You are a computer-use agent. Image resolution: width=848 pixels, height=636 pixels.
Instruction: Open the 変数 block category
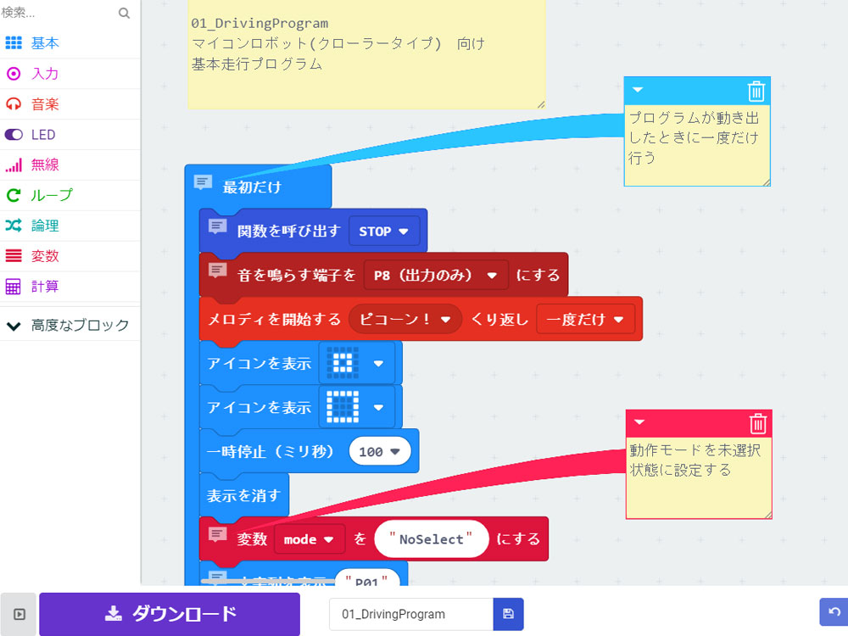(x=45, y=256)
